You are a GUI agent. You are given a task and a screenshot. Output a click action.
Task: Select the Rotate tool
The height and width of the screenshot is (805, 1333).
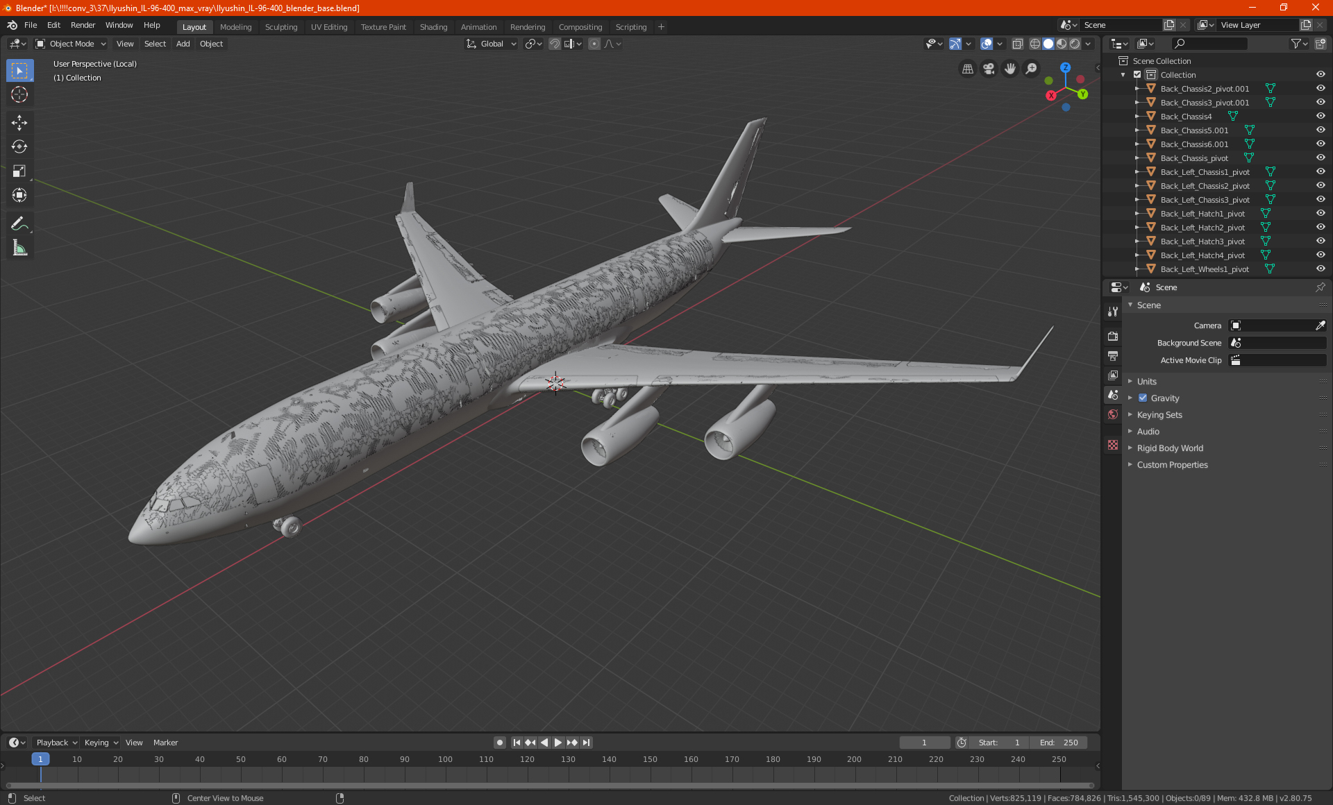point(19,146)
